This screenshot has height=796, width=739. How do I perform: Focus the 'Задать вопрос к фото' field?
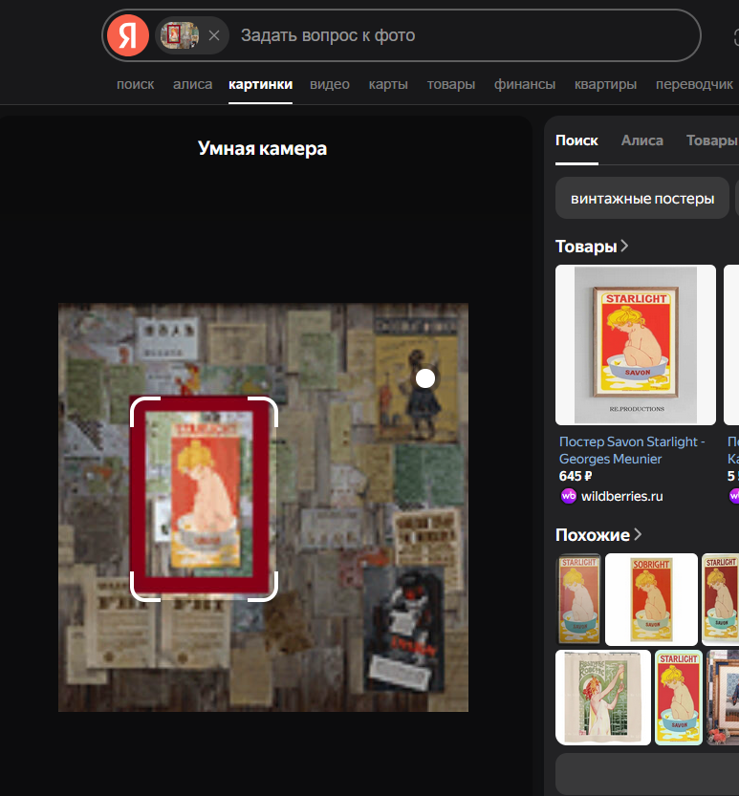(x=457, y=35)
